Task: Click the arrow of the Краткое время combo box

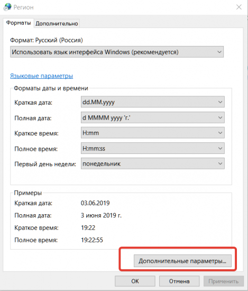Action: [220, 133]
